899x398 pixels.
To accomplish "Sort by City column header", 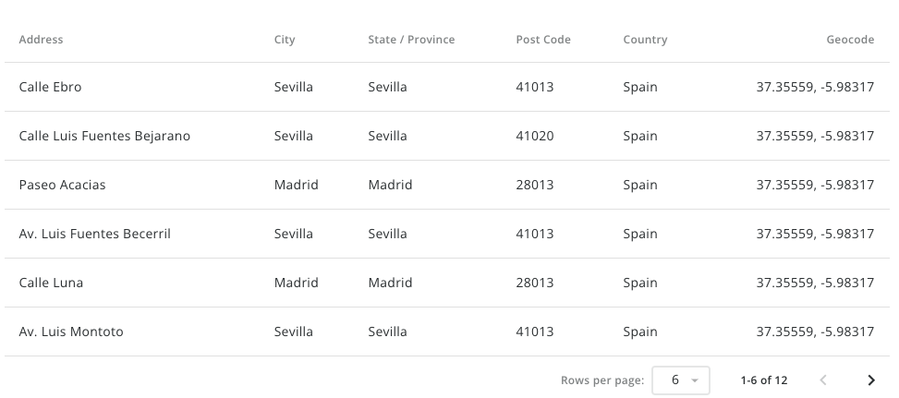I will (285, 40).
